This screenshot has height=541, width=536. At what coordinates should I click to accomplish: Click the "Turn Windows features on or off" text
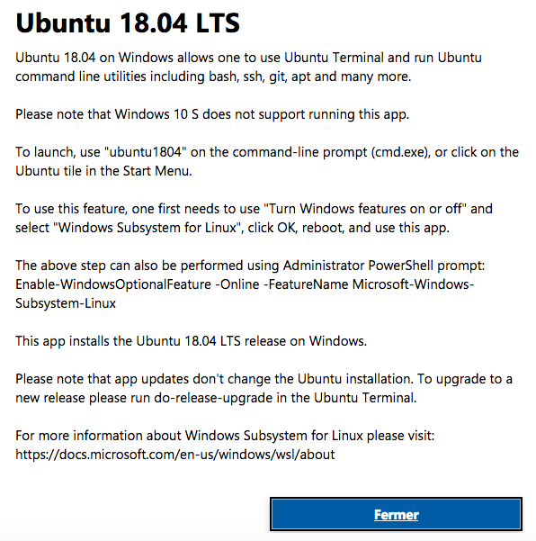point(365,209)
